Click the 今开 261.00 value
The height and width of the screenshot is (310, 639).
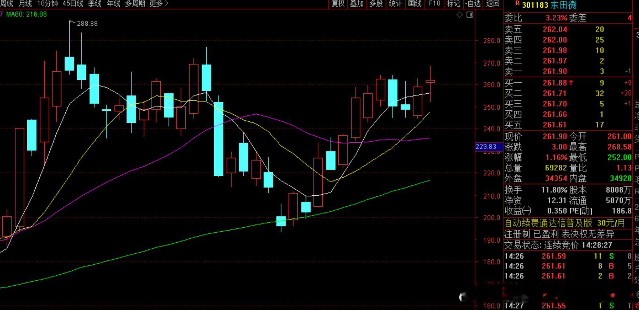(x=619, y=136)
